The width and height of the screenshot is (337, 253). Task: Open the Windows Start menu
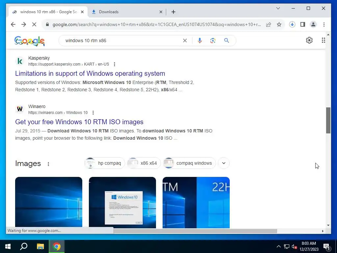click(x=8, y=246)
